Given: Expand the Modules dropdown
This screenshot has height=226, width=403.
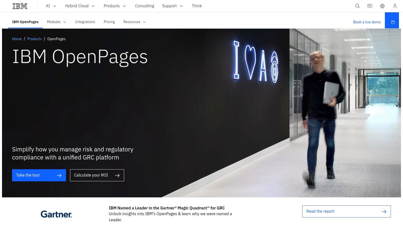Looking at the screenshot, I should [56, 22].
